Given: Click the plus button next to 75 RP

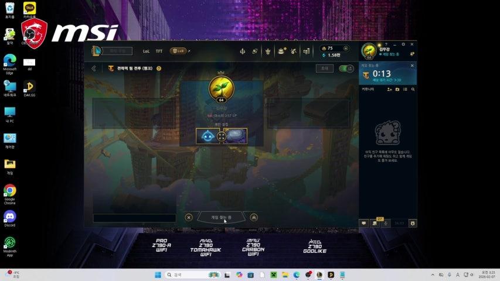Looking at the screenshot, I should [346, 49].
